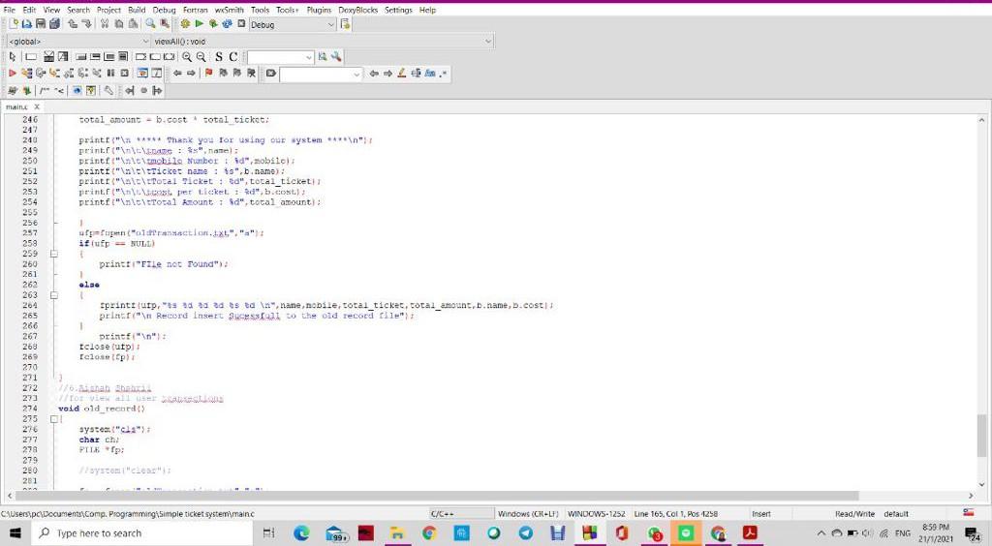Click the C toggle comments icon
Screen dimensions: 992x546
[x=232, y=57]
